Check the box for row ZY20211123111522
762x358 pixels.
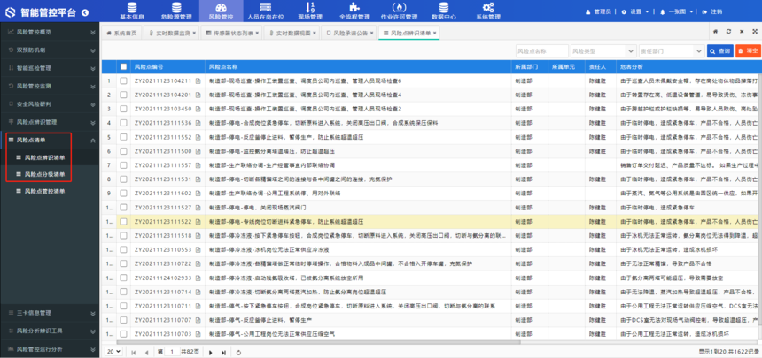(x=123, y=222)
